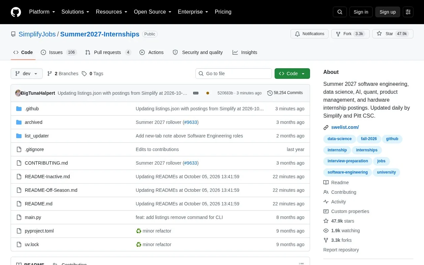Click the commit status dot indicator
The image size is (424, 265).
click(x=208, y=93)
